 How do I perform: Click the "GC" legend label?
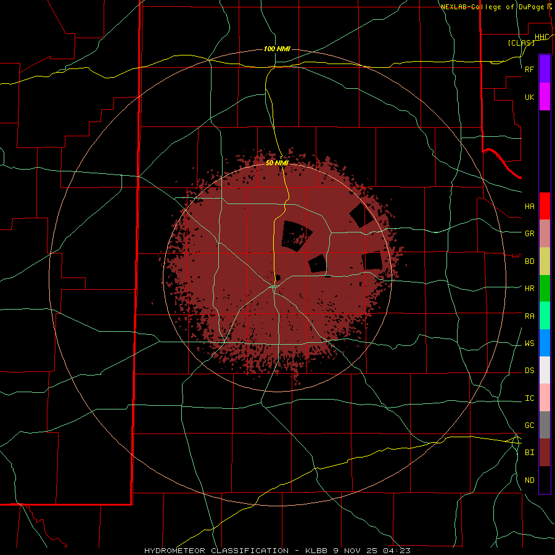tap(529, 425)
